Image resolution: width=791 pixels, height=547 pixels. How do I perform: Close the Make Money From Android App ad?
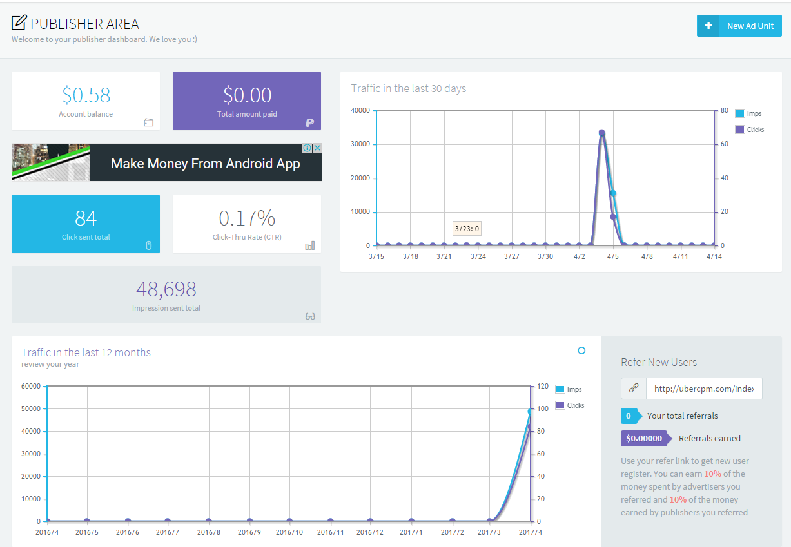click(317, 148)
